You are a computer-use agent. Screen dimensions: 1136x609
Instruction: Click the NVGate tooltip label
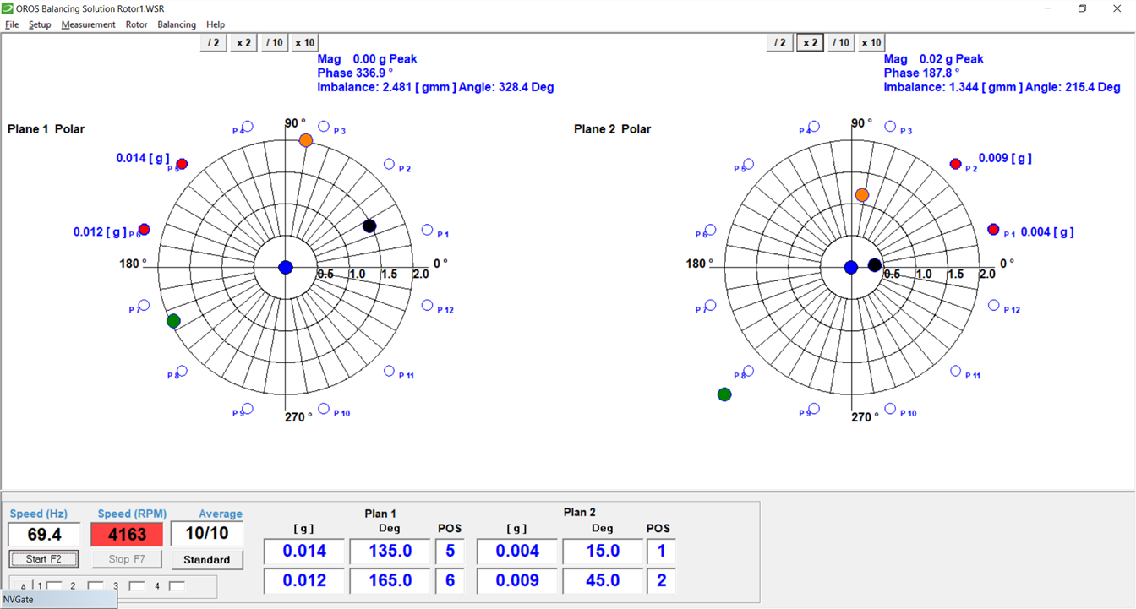coord(58,599)
